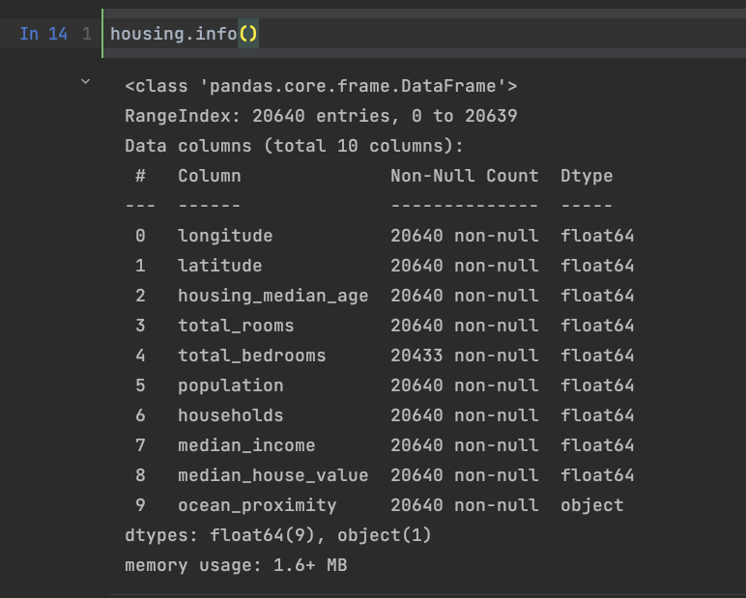Click the 'memory usage: 1.6+ MB' line
The height and width of the screenshot is (598, 746).
pyautogui.click(x=236, y=565)
